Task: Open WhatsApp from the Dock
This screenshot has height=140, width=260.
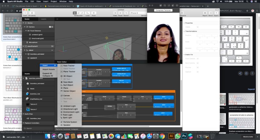Action: pyautogui.click(x=178, y=136)
